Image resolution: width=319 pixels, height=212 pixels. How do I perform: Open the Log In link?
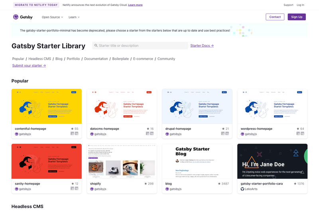coord(300,5)
